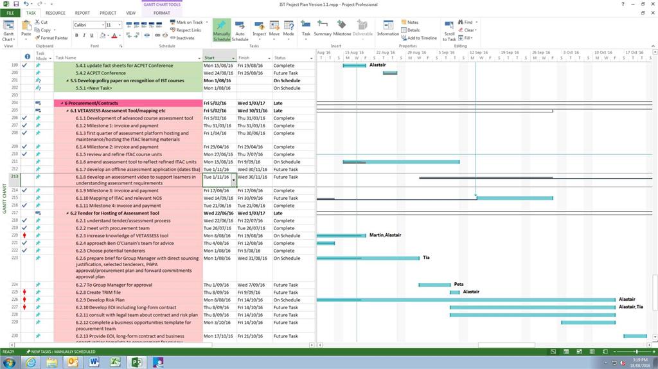Switch to the REPORT tab
This screenshot has width=658, height=369.
[x=82, y=13]
